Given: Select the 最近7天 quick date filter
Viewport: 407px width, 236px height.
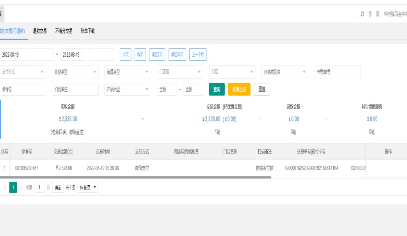Looking at the screenshot, I should pos(157,55).
